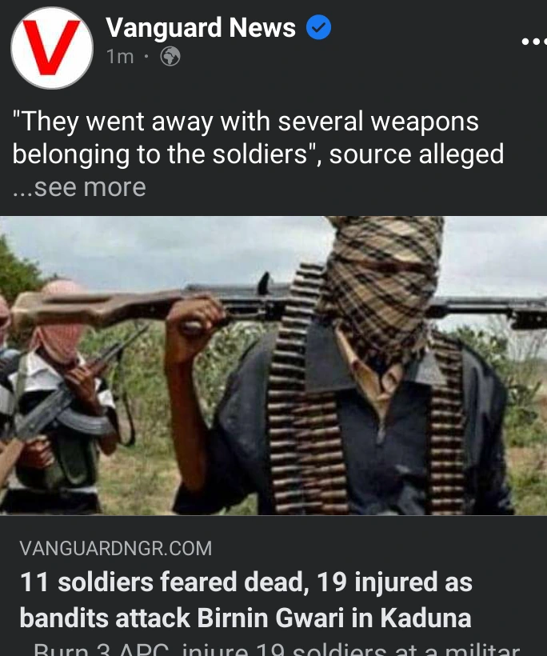Viewport: 547px width, 656px height.
Task: Click the Burn 3 APC description snippet
Action: pos(277,650)
